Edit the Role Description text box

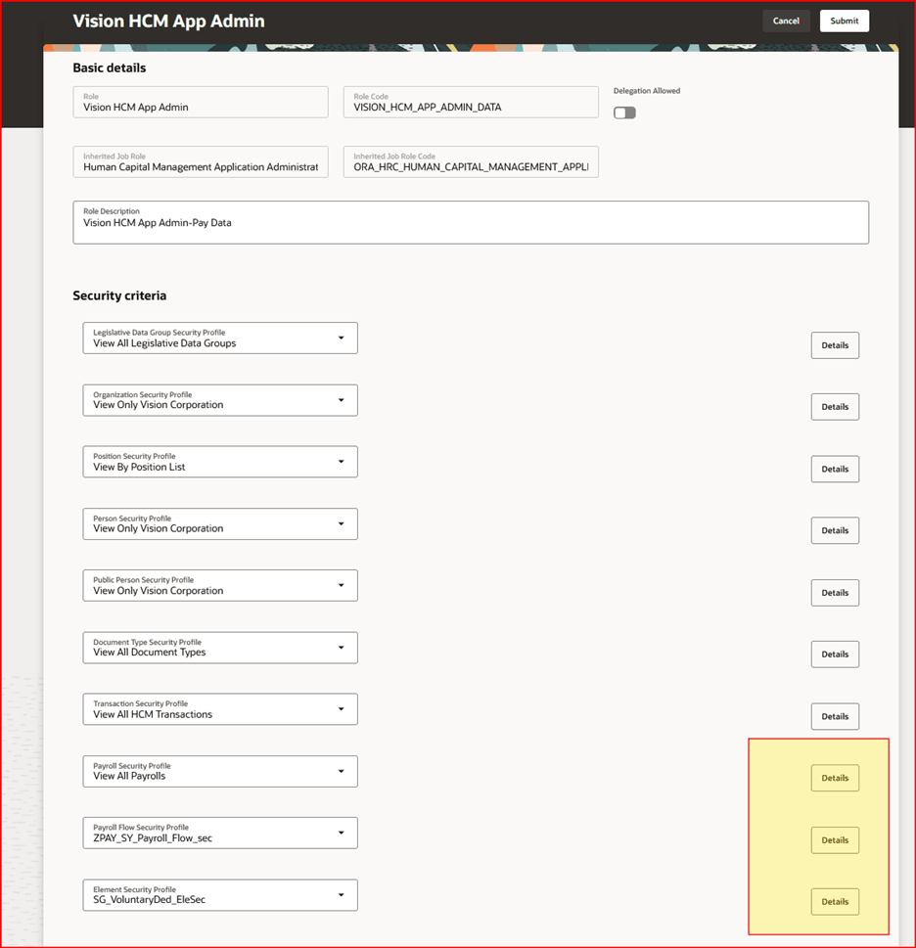(x=471, y=222)
